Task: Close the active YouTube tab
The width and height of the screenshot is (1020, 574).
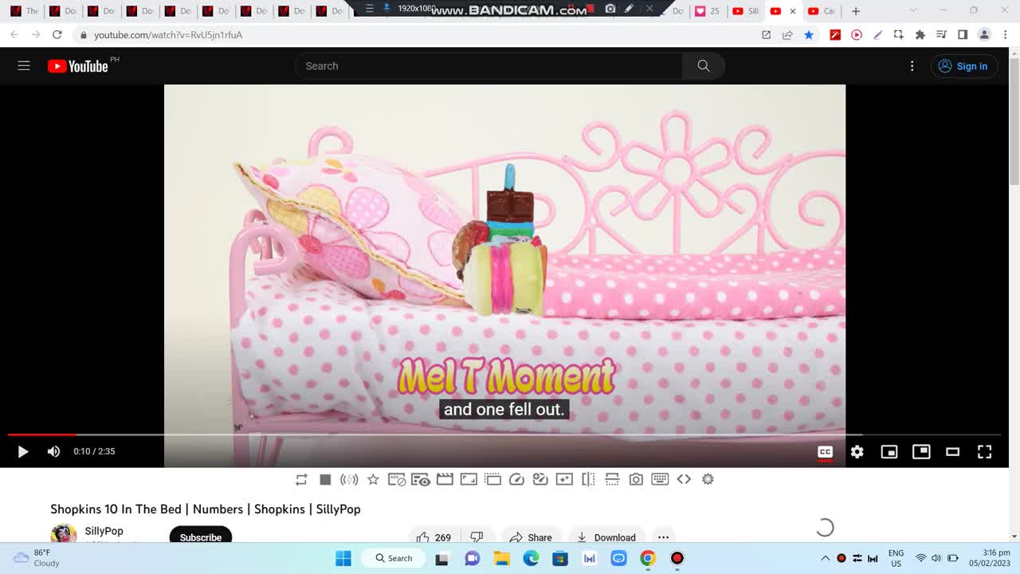Action: click(x=793, y=11)
